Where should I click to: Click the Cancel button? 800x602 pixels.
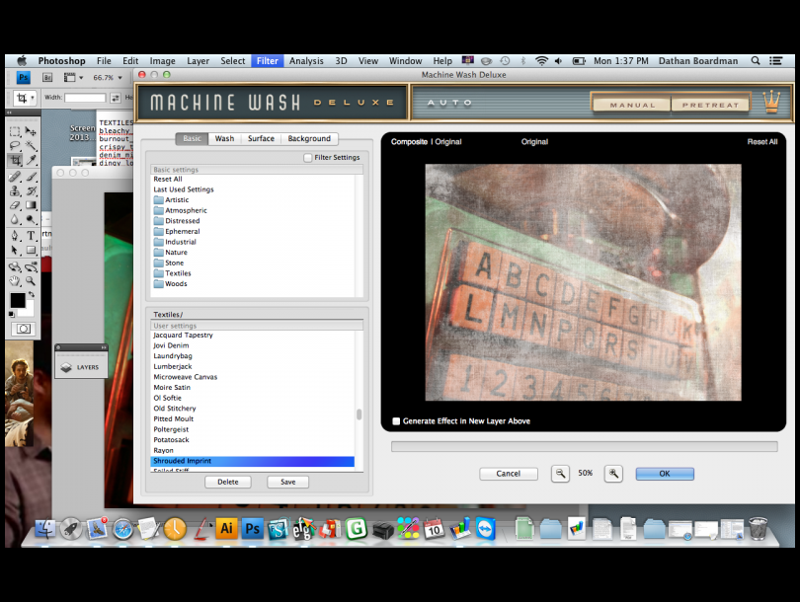click(x=509, y=474)
